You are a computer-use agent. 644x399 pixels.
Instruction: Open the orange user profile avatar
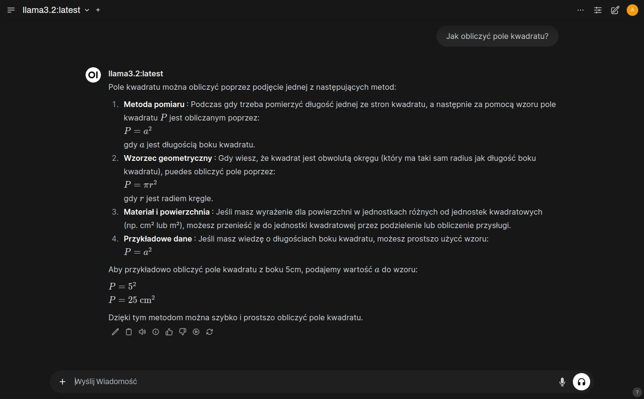632,10
